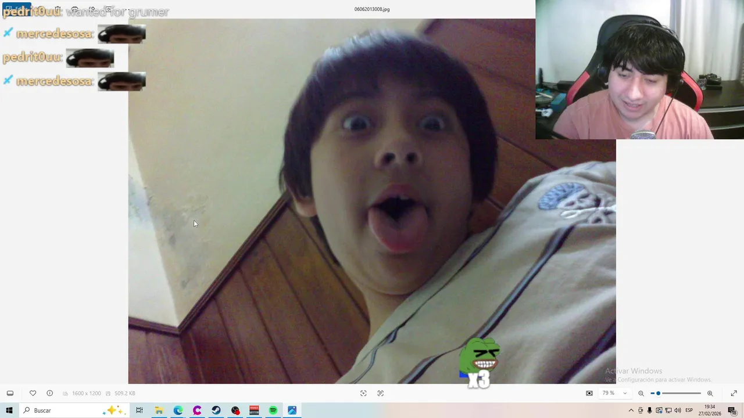Click the left scan icon in the bottom bar
The height and width of the screenshot is (418, 744).
(363, 393)
